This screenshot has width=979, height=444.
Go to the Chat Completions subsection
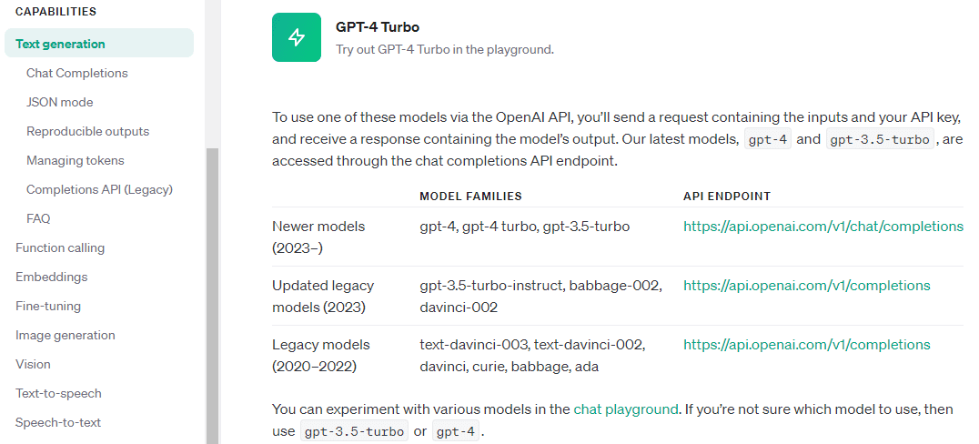[x=77, y=73]
